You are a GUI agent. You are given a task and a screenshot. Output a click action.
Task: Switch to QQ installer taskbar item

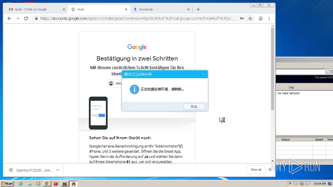coord(74,184)
